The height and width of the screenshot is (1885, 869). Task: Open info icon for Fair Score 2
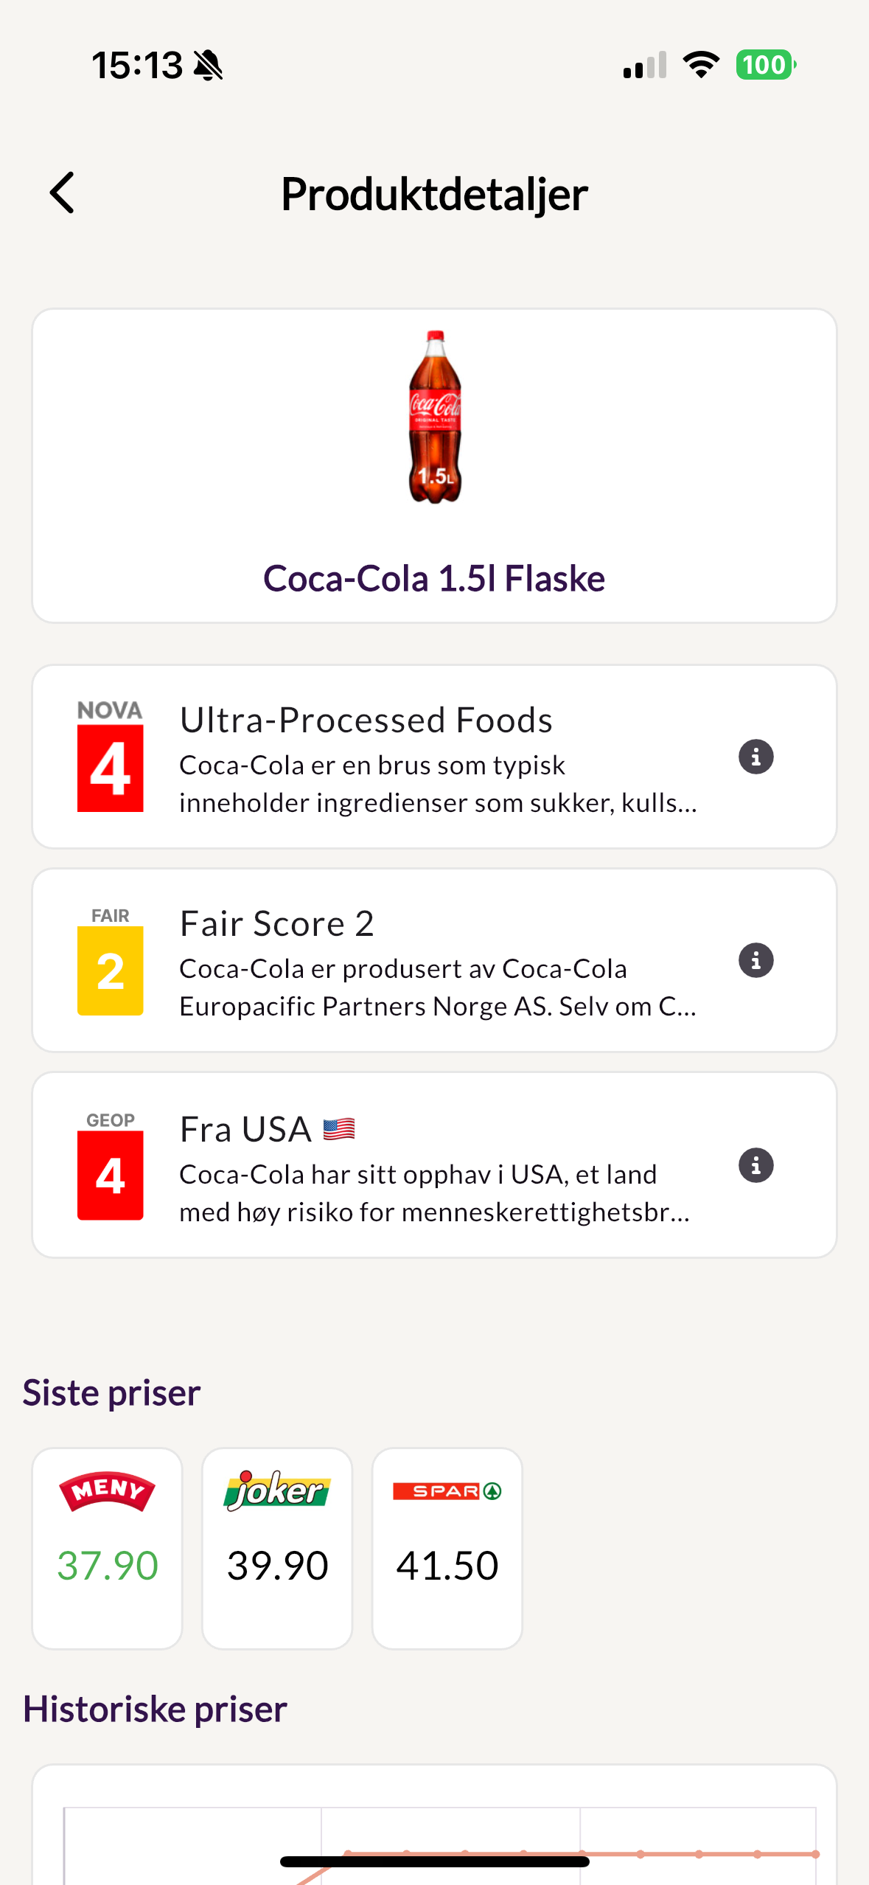755,960
